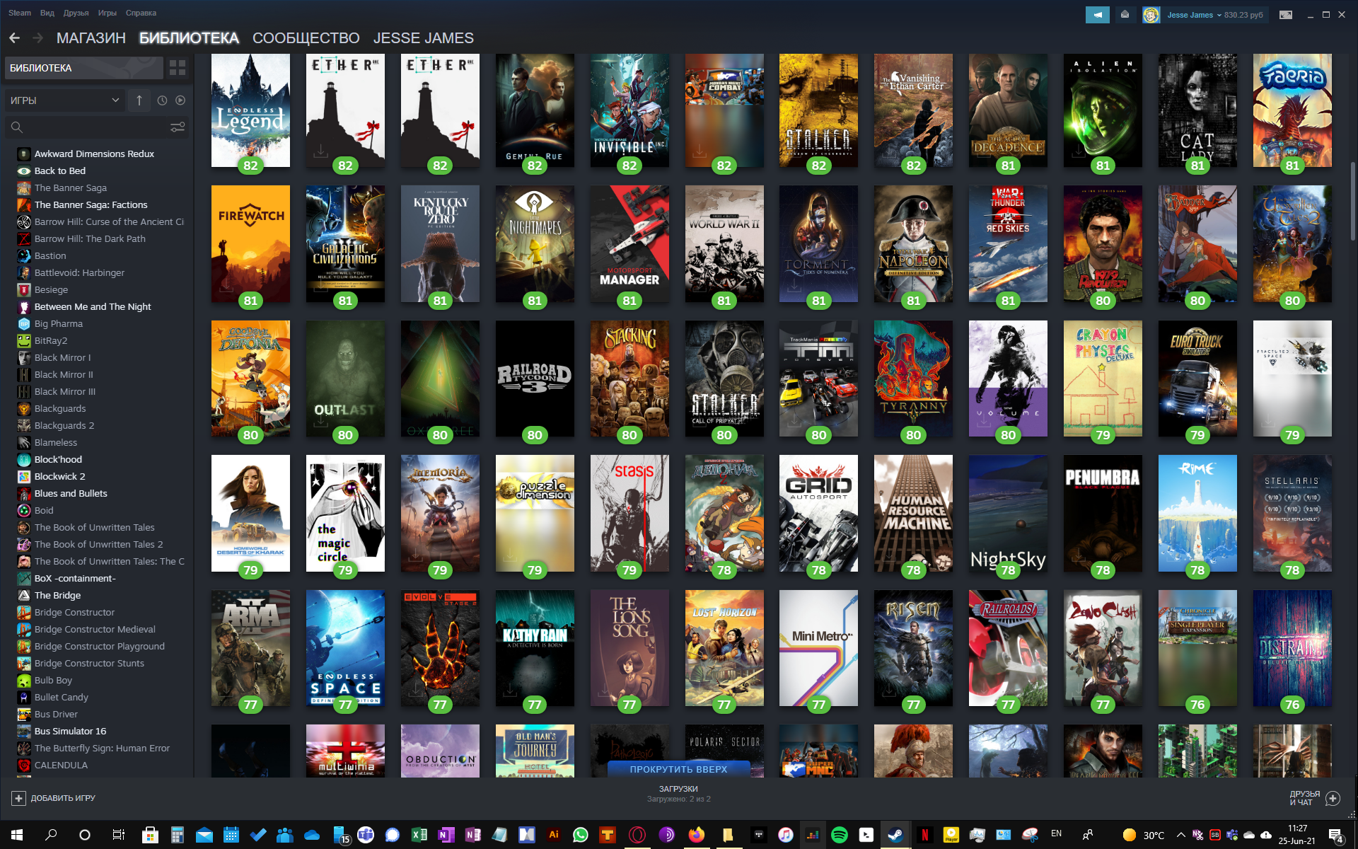Select Alien Isolation game cover
This screenshot has width=1358, height=849.
[1103, 110]
